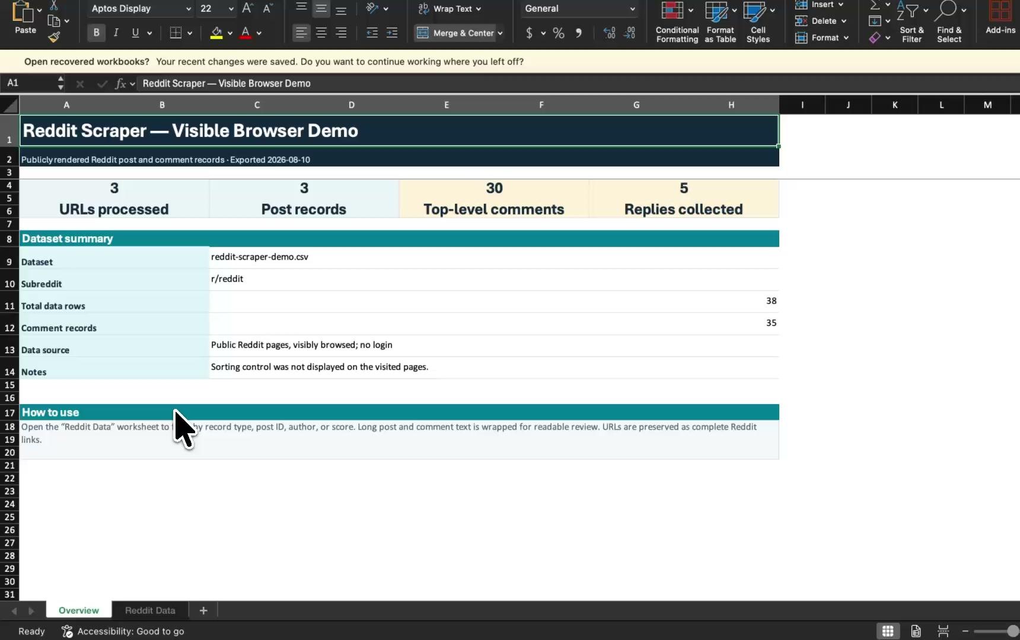Viewport: 1020px width, 640px height.
Task: Apply comma style number format
Action: click(x=578, y=33)
